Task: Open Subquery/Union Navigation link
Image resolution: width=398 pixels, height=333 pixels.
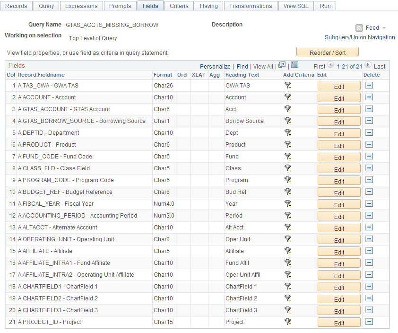Action: (360, 37)
